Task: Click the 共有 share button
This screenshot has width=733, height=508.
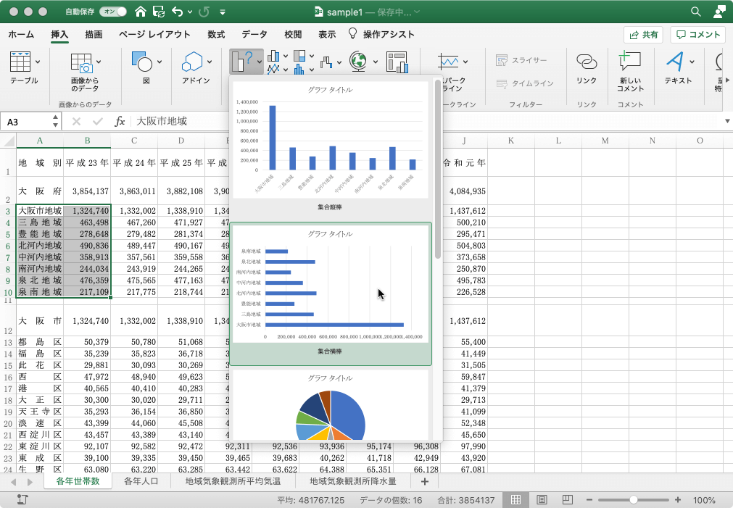Action: [x=643, y=34]
